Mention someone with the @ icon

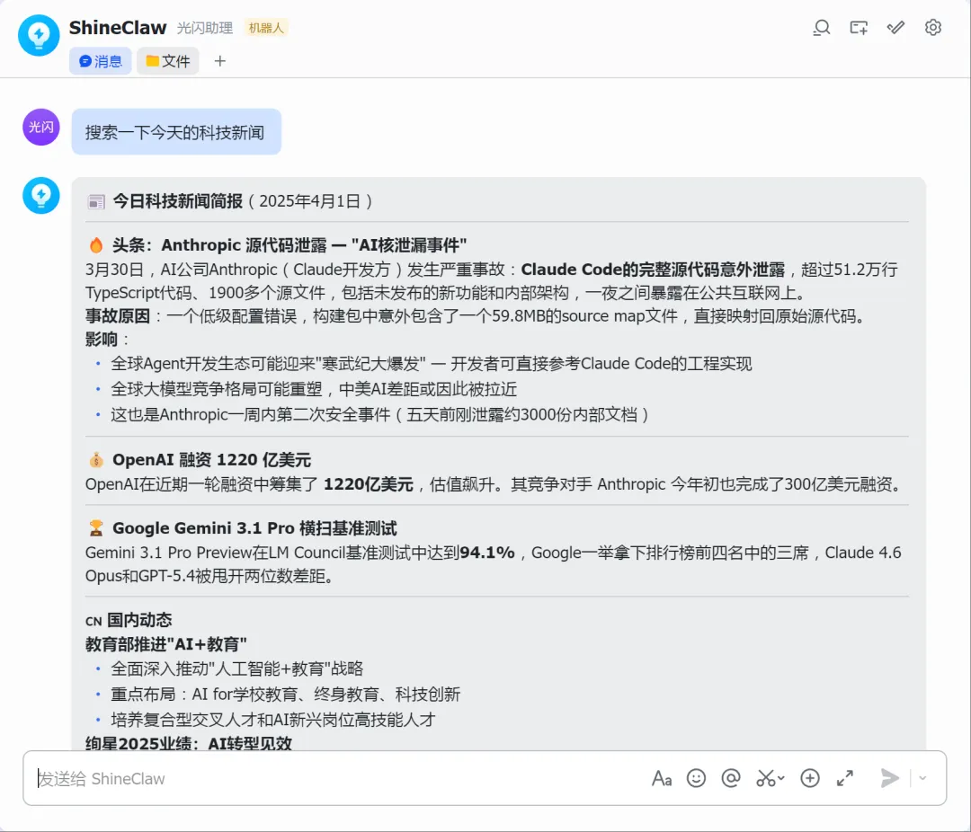(731, 778)
